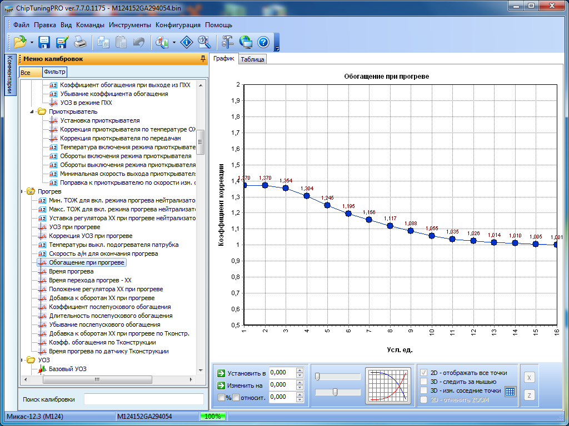This screenshot has width=569, height=426.
Task: Click the curve graph preview button
Action: coord(388,384)
